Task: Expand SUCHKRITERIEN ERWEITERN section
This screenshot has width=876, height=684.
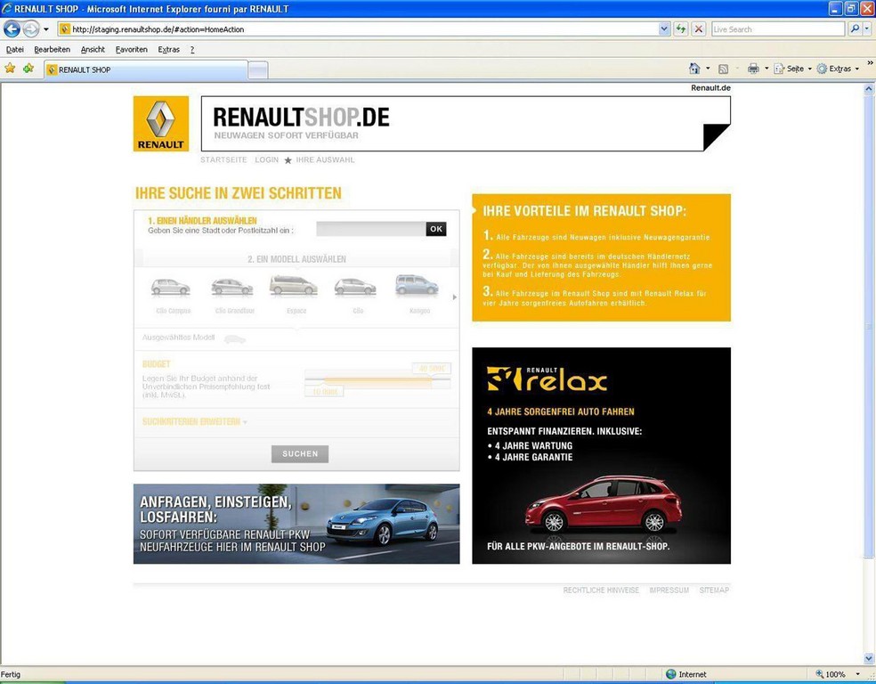Action: [x=194, y=421]
